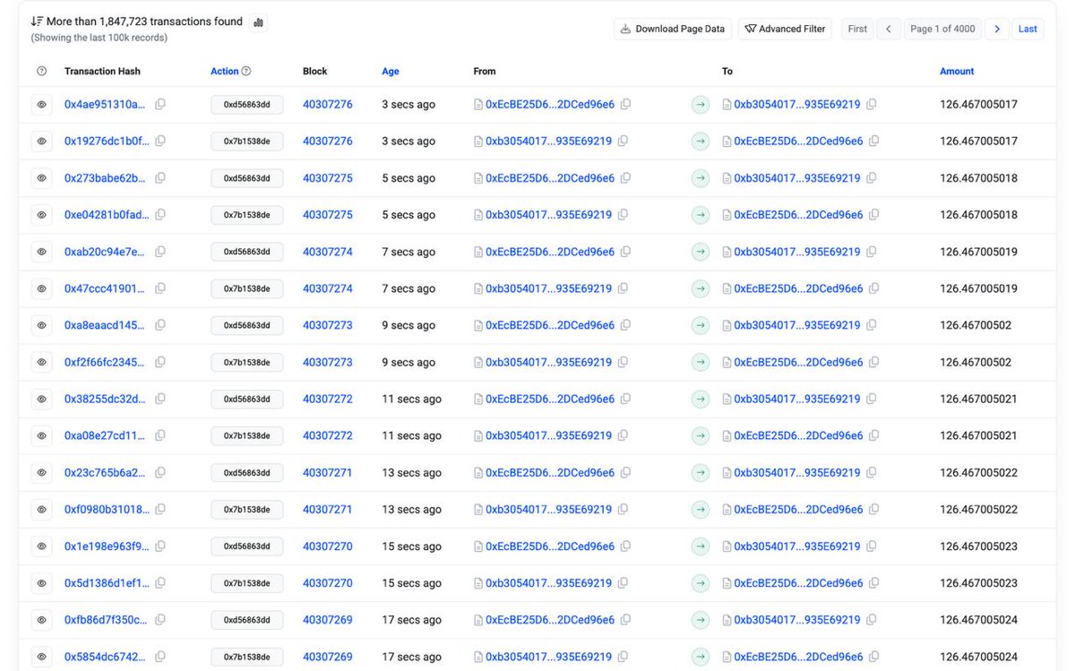Preview transaction 0x38255dc32d with eye icon

pyautogui.click(x=41, y=399)
